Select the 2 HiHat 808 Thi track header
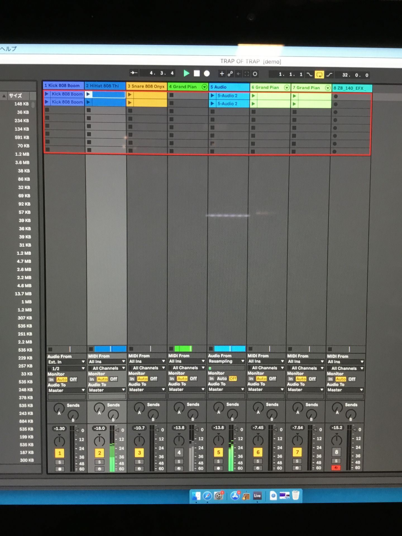 [x=105, y=86]
